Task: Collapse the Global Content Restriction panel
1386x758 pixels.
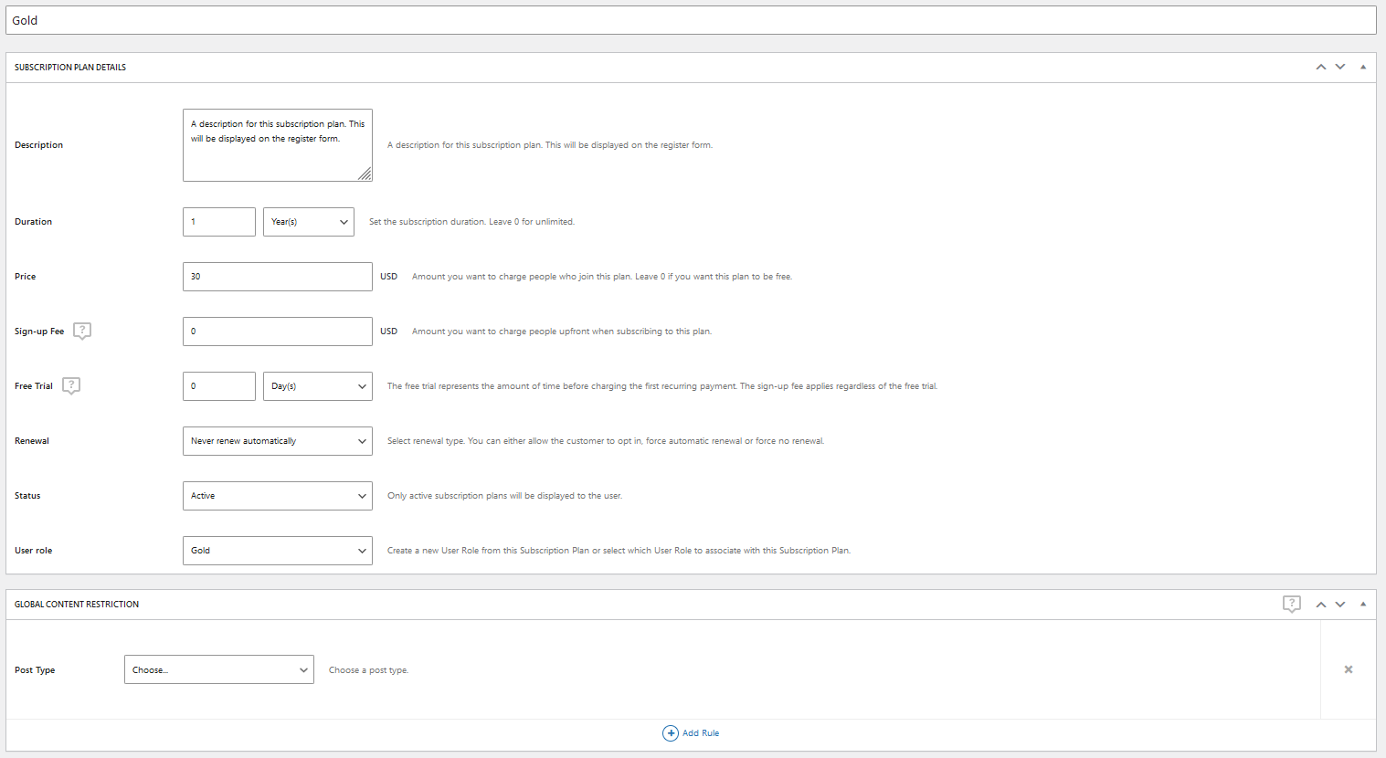Action: [x=1363, y=604]
